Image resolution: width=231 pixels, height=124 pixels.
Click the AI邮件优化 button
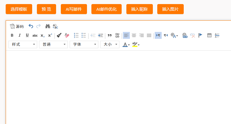coord(107,9)
